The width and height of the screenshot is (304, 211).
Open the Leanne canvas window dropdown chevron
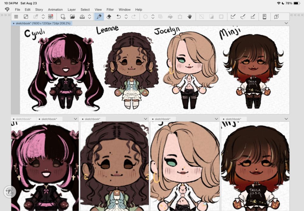coord(146,119)
